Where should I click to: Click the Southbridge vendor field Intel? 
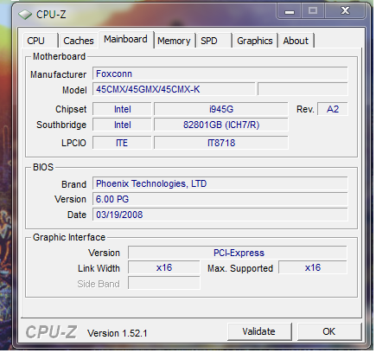point(122,125)
